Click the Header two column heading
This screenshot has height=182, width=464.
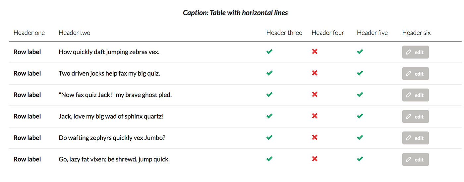[75, 33]
